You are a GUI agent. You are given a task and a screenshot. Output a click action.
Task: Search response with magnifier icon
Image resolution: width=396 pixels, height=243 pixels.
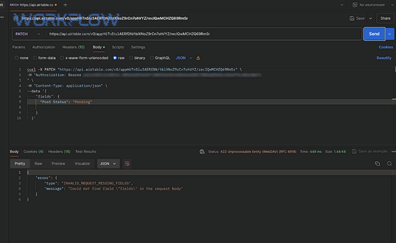click(x=389, y=164)
